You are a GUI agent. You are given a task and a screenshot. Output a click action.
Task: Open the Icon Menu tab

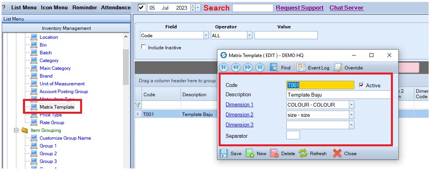click(x=54, y=8)
